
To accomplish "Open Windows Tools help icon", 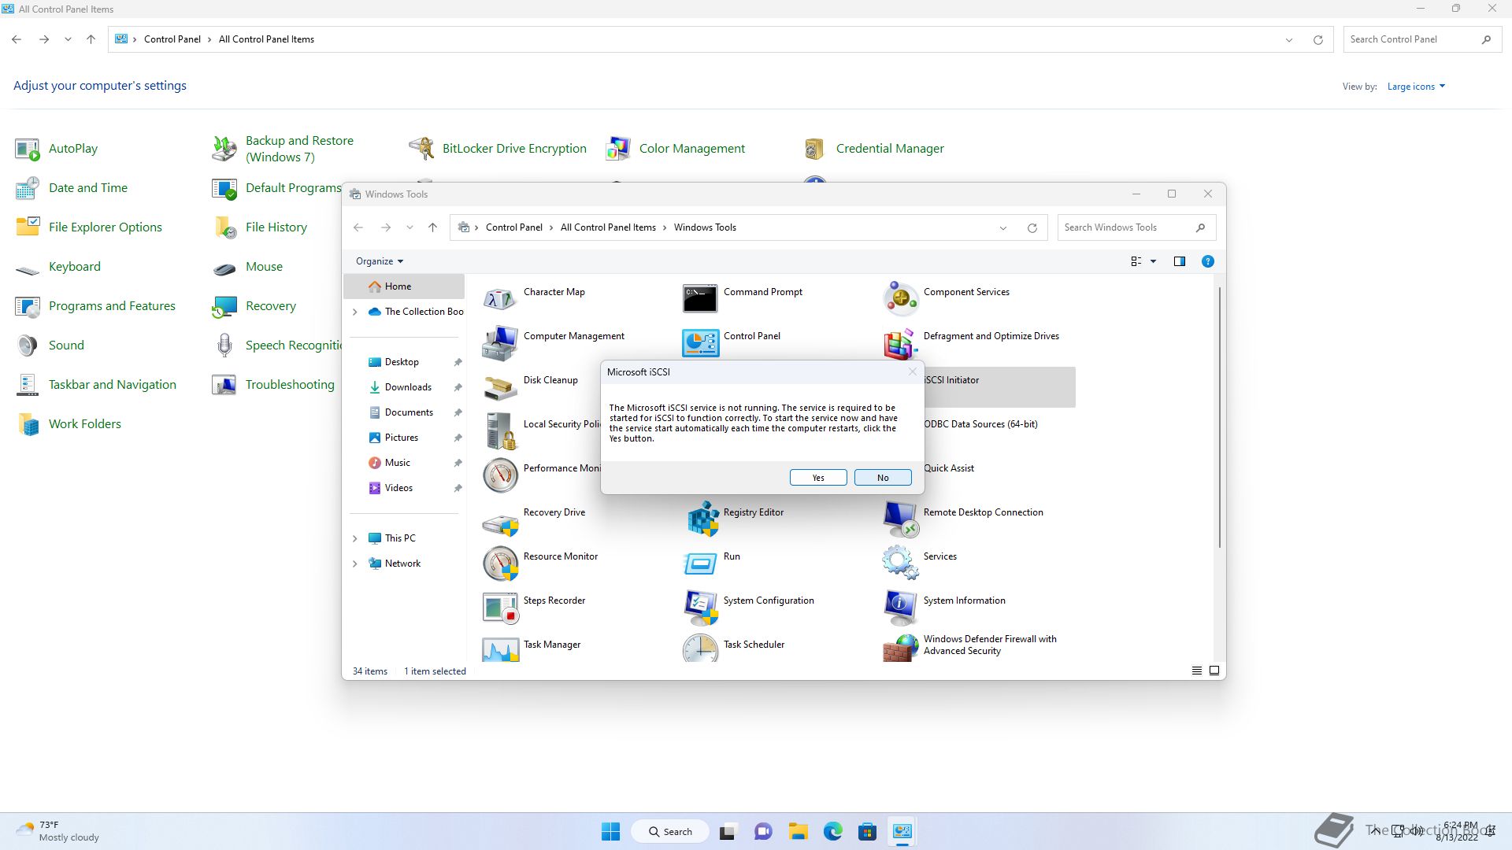I will [x=1207, y=261].
